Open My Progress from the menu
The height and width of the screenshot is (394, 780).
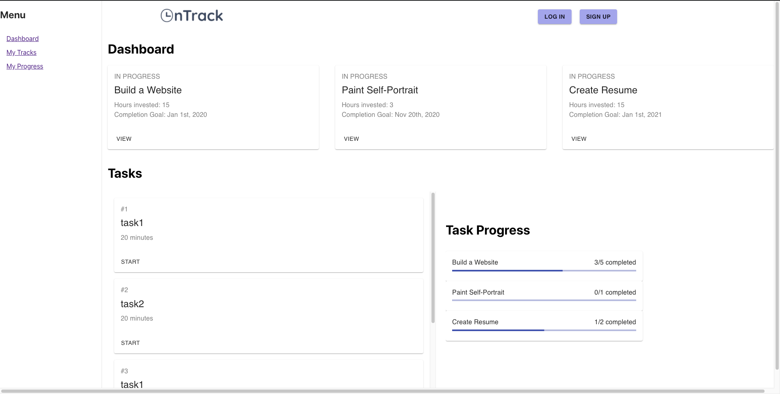tap(25, 66)
